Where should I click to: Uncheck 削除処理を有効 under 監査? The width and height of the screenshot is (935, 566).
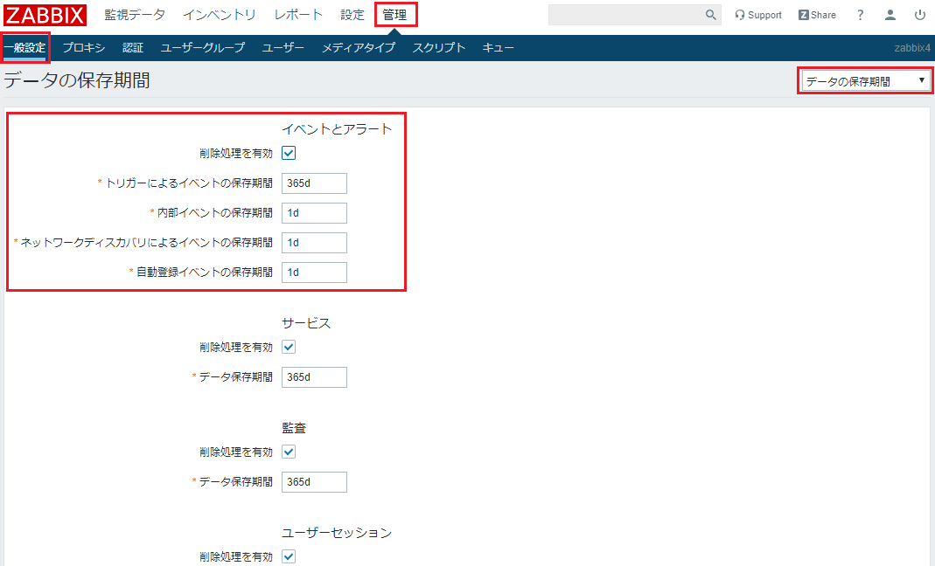(289, 452)
